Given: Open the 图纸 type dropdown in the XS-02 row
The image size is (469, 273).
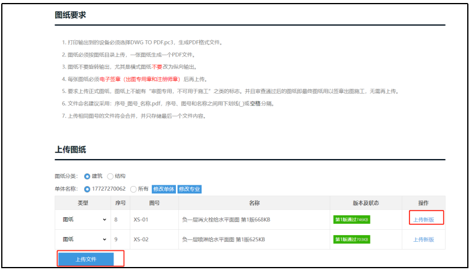Looking at the screenshot, I should tap(84, 239).
